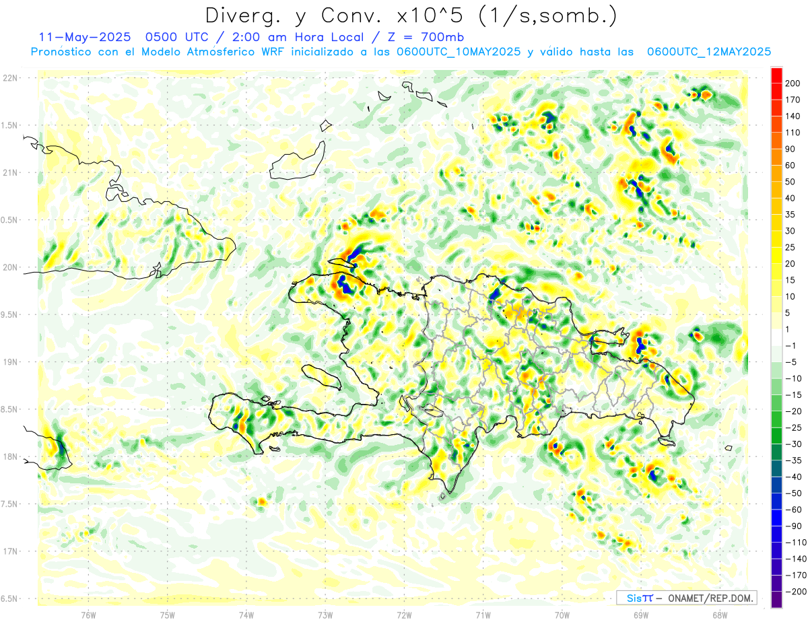Click the initialization time '0600UTC_10MAY2025'
The height and width of the screenshot is (624, 808).
(459, 52)
